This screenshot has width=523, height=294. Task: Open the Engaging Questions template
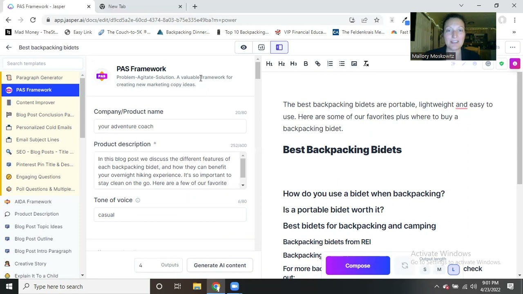tap(40, 177)
